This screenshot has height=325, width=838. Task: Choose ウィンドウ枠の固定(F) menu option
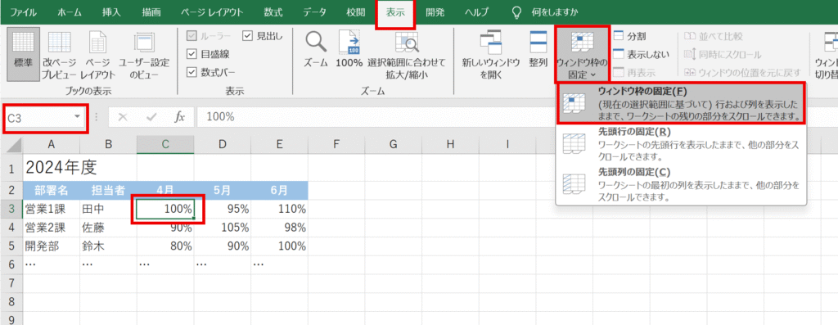point(681,103)
